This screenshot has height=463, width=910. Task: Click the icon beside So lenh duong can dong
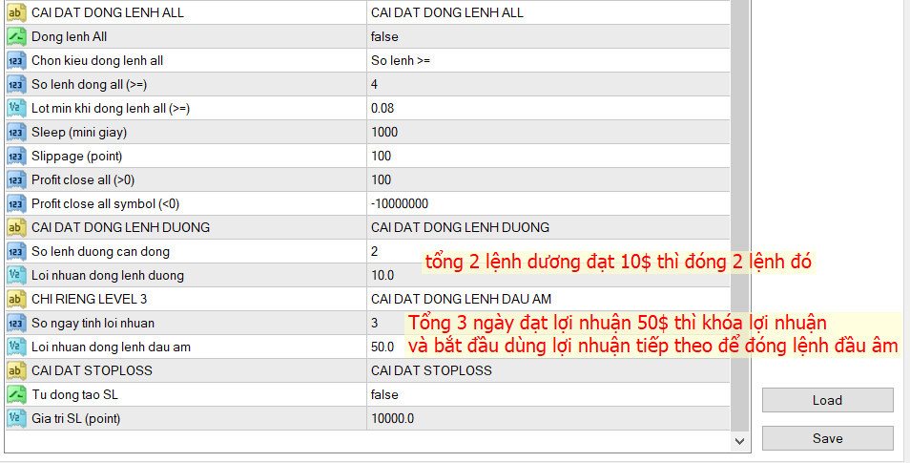pos(16,251)
